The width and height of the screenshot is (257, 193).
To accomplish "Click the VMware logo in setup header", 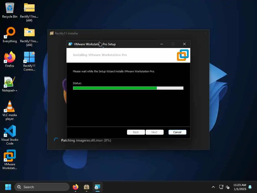I will point(183,55).
